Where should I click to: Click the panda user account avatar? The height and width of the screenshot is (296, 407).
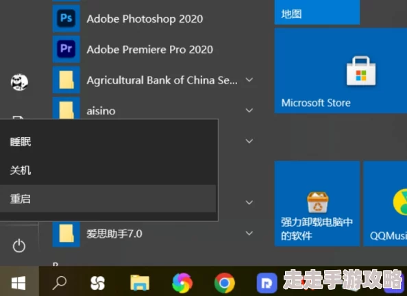click(x=19, y=82)
